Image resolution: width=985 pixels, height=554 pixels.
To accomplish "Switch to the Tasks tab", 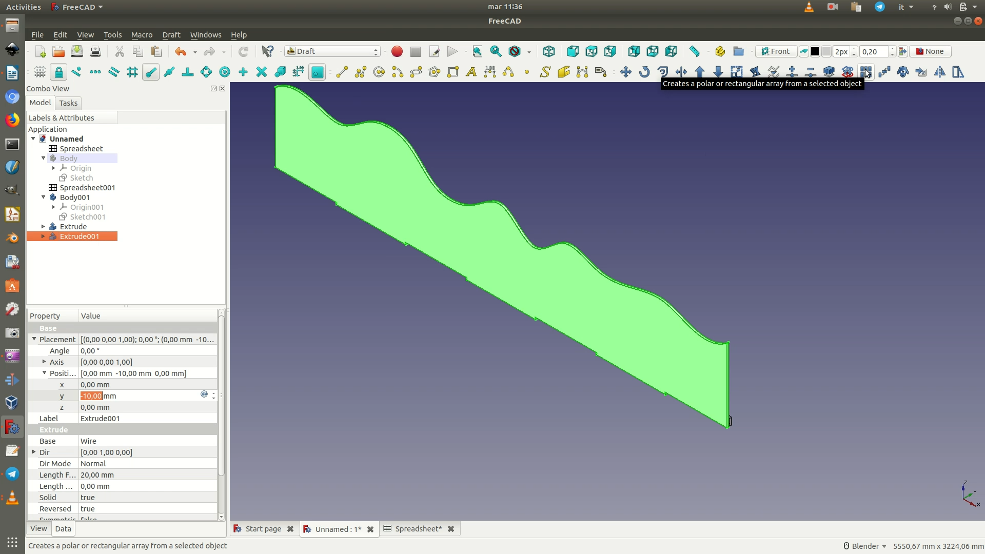I will (68, 103).
